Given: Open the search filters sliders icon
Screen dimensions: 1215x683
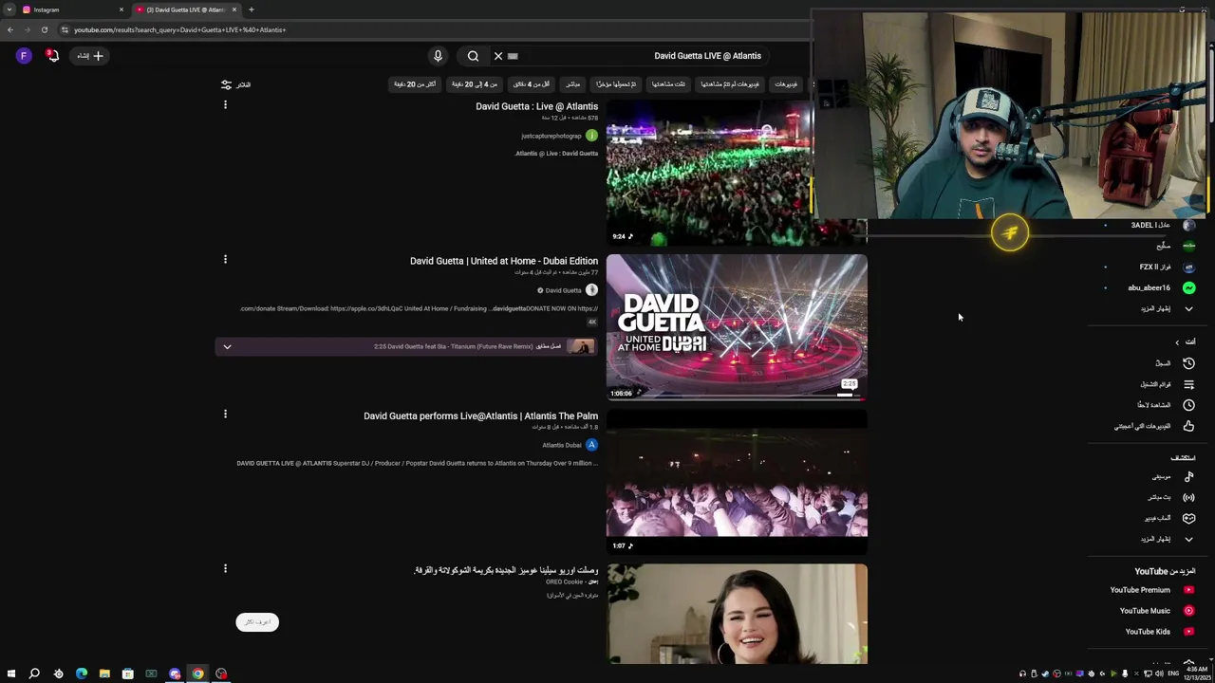Looking at the screenshot, I should coord(226,84).
